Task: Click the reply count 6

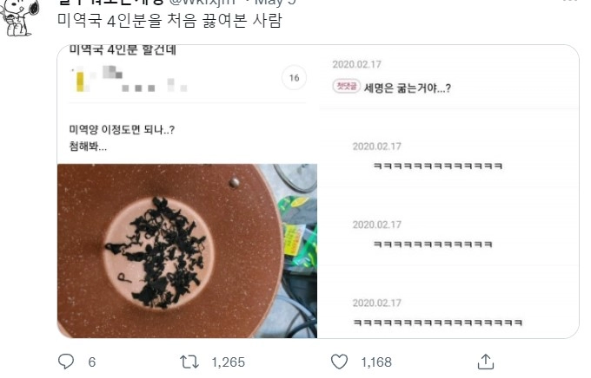Action: (x=92, y=362)
